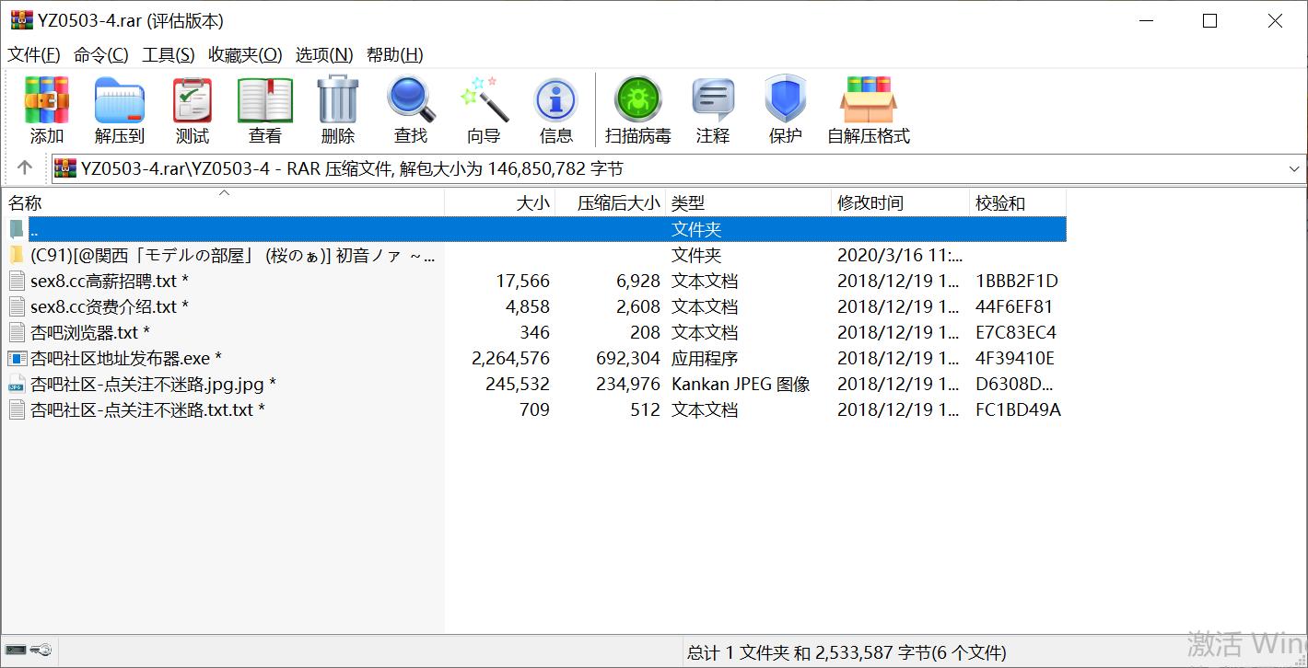The width and height of the screenshot is (1308, 668).
Task: Open the 文件(F) menu
Action: [x=34, y=54]
